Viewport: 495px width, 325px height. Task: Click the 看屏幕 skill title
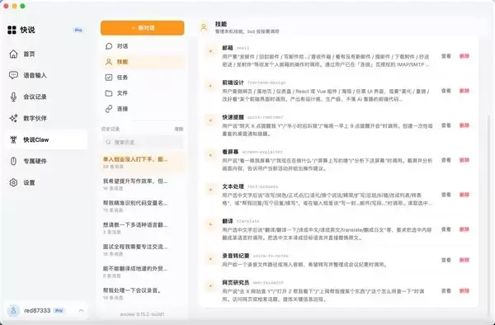point(230,152)
